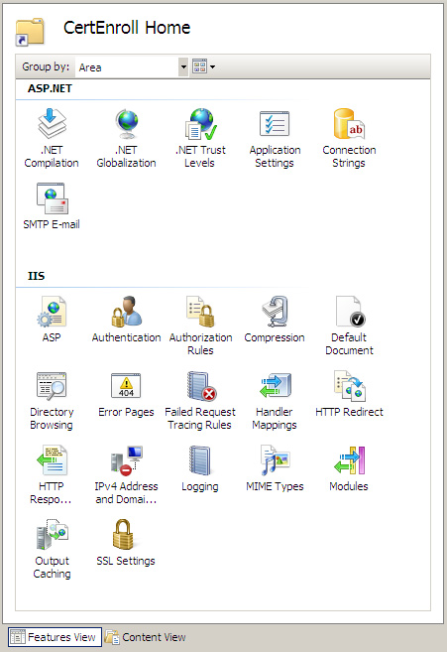Open the Compression feature

click(x=275, y=319)
